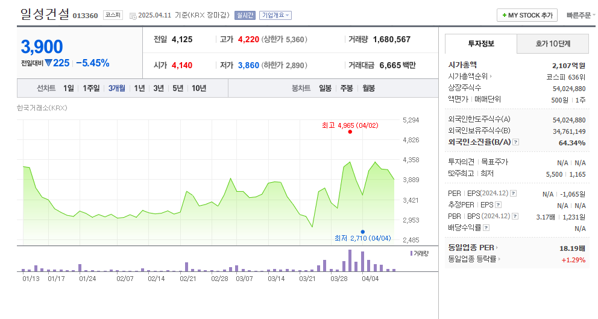Click the 전일 value 4,125
This screenshot has height=319, width=598.
pos(182,39)
